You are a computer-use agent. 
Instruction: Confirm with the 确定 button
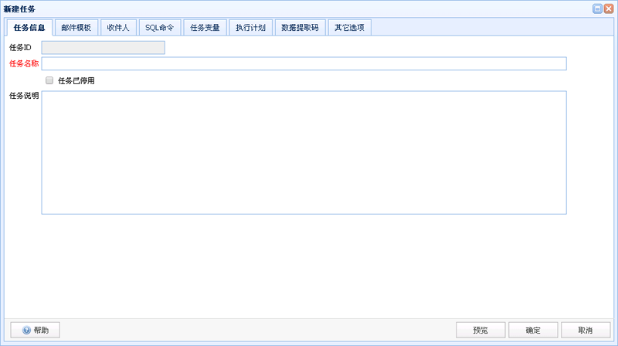tap(533, 331)
